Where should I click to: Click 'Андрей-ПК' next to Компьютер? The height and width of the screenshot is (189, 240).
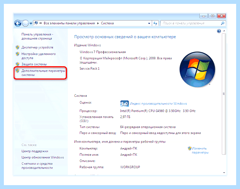click(129, 148)
